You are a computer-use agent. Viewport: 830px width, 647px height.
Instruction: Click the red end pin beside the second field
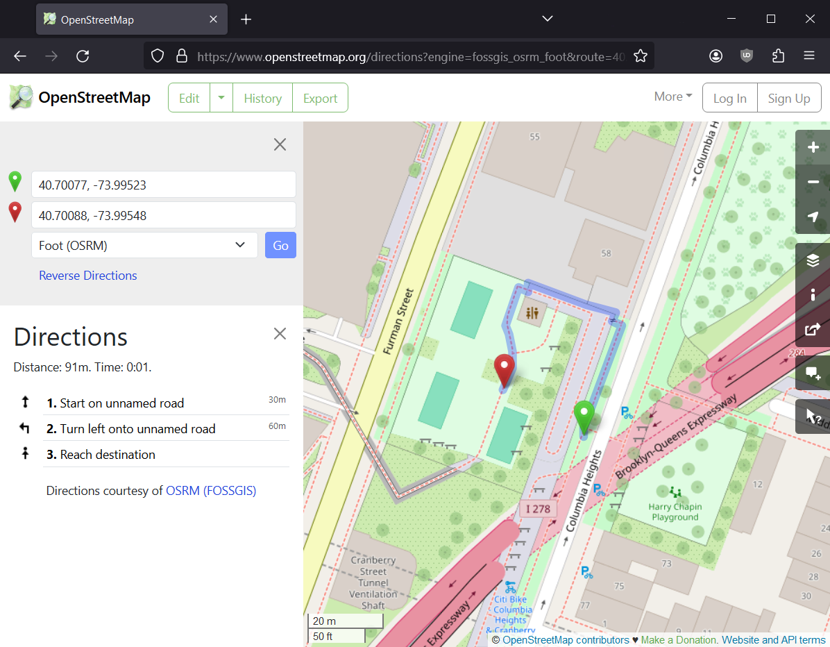[15, 212]
